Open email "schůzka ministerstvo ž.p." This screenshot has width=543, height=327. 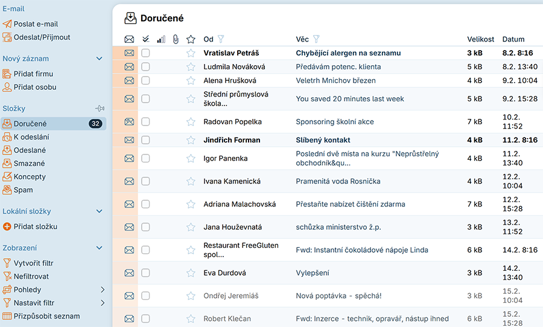pyautogui.click(x=338, y=227)
